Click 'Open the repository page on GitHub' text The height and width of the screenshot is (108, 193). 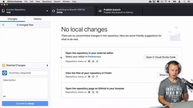pyautogui.click(x=95, y=88)
